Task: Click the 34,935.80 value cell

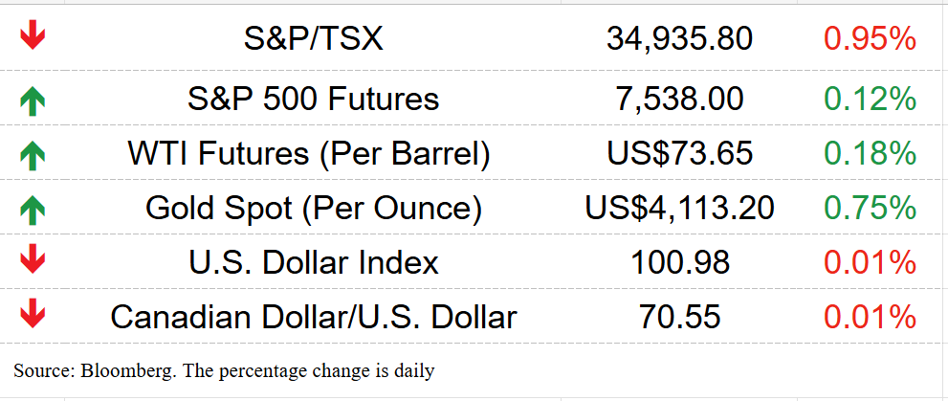Action: [679, 39]
